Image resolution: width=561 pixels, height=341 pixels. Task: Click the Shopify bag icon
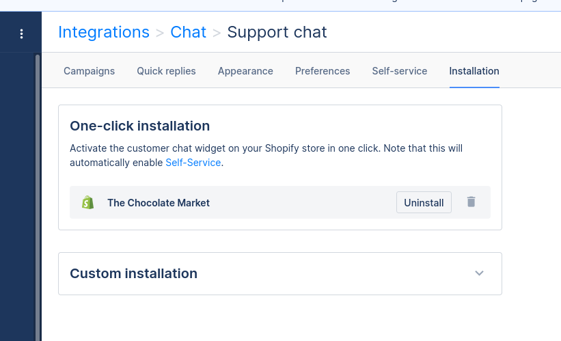(x=87, y=202)
